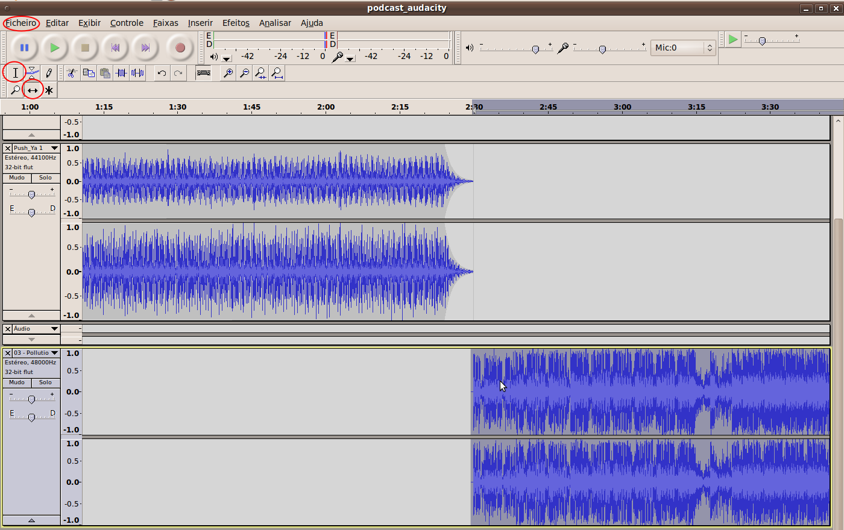
Task: Collapse the 03 - Pollutio track
Action: coord(31,520)
